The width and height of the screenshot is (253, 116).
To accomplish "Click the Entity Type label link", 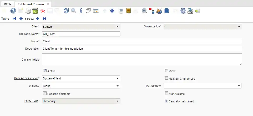I will pyautogui.click(x=32, y=101).
